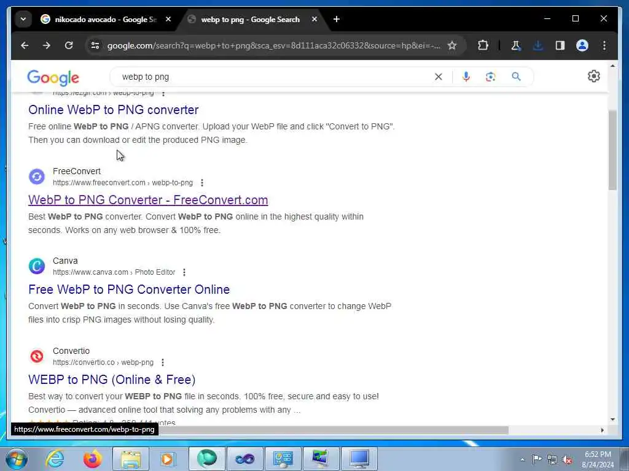Viewport: 629px width, 471px height.
Task: Start voice search with microphone
Action: point(466,77)
